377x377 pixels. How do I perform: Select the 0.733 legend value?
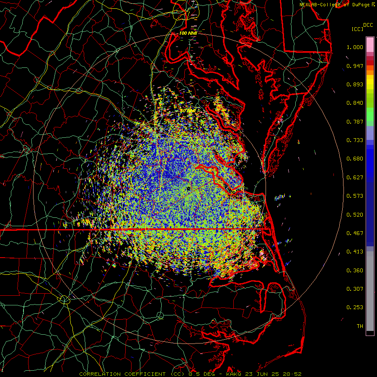[x=355, y=140]
